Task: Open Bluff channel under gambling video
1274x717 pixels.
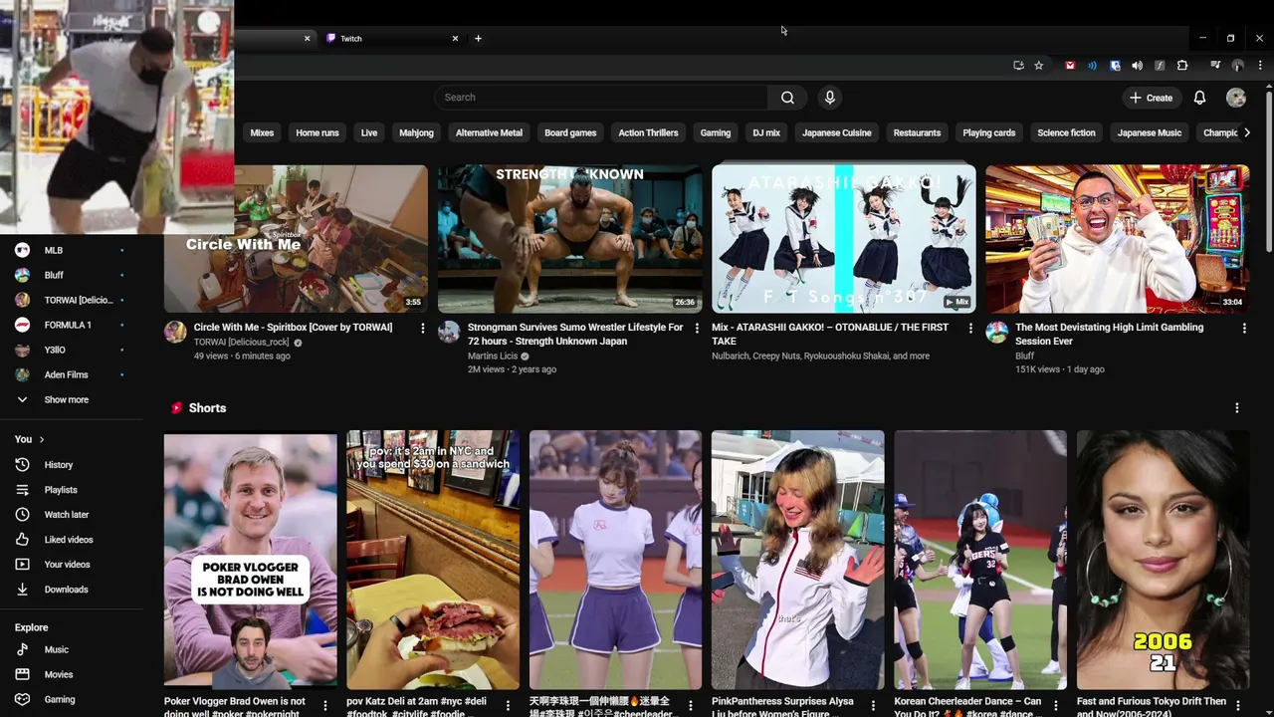Action: 1024,356
